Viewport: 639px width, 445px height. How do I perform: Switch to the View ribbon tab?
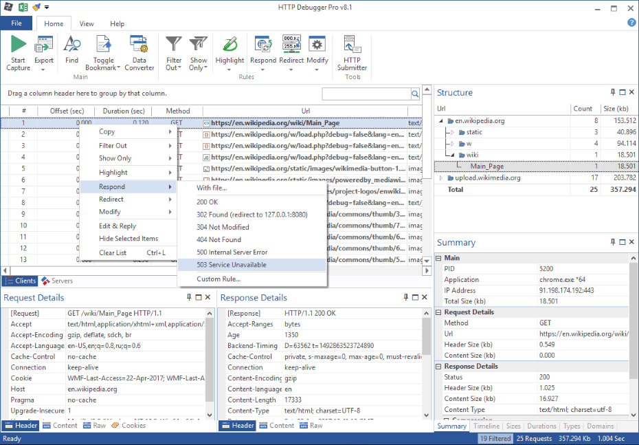coord(87,23)
